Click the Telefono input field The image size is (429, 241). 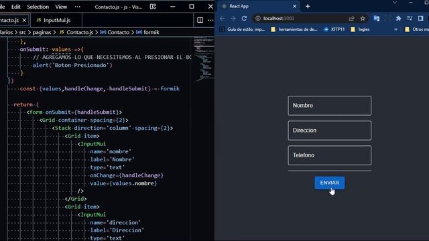329,155
